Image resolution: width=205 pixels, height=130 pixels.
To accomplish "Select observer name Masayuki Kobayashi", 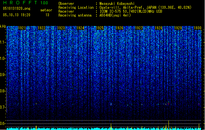I will (x=117, y=4).
